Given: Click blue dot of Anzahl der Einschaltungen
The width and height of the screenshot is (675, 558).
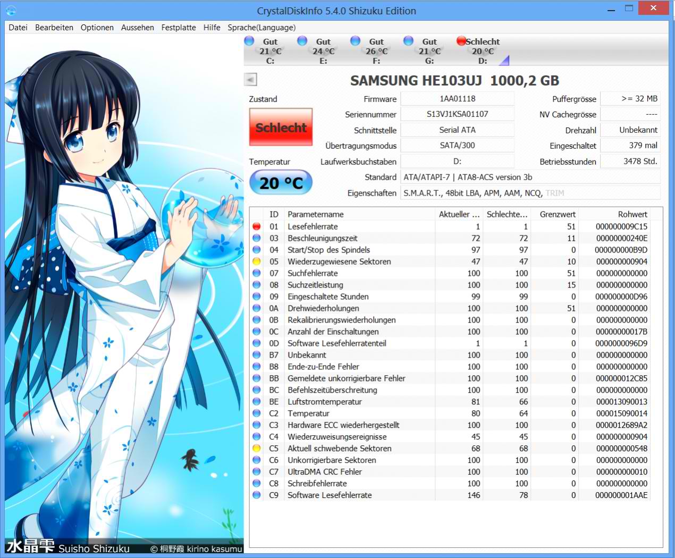Looking at the screenshot, I should click(x=257, y=332).
